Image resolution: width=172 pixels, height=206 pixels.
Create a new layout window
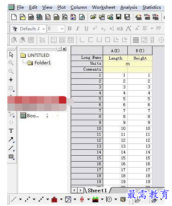(x=73, y=17)
